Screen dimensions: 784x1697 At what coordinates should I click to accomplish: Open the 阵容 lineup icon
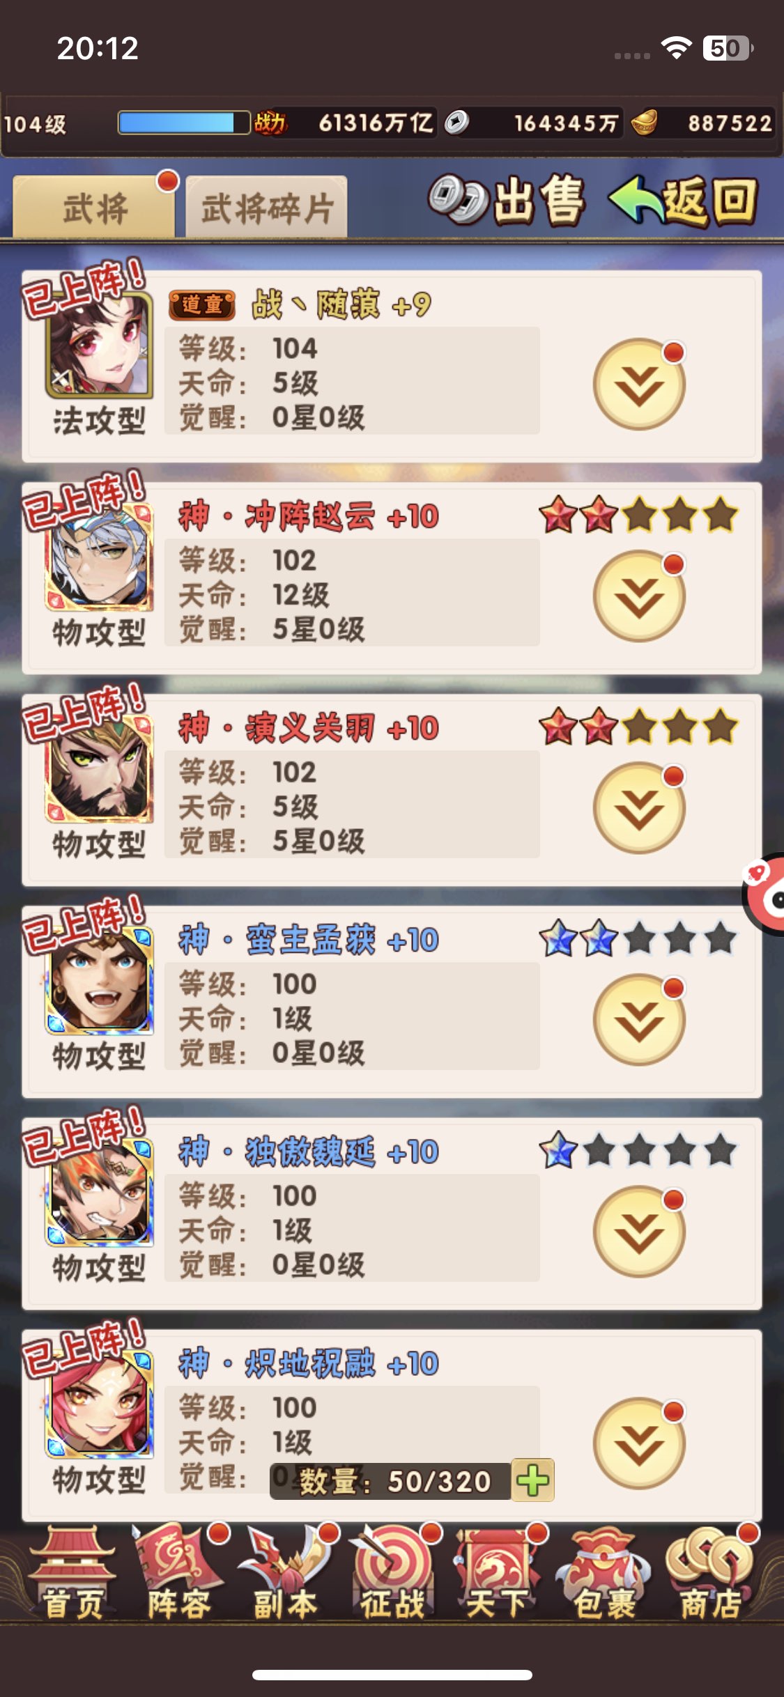click(x=178, y=1574)
